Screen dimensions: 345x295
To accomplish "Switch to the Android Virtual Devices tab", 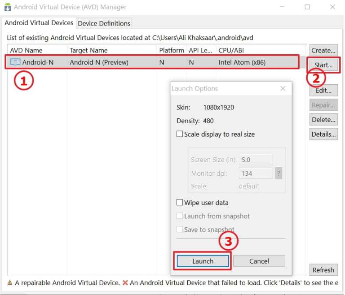I will coord(39,23).
